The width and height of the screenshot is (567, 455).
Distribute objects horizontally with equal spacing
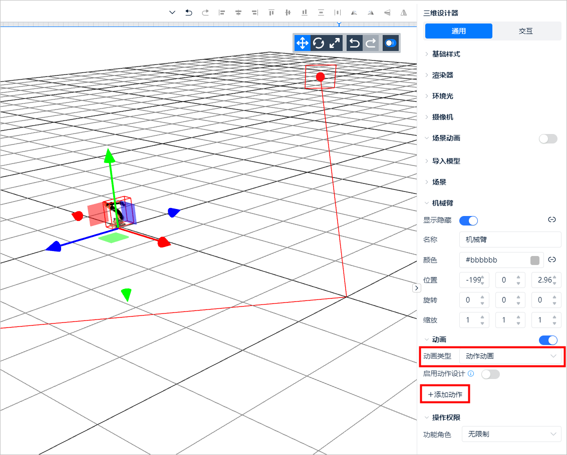pos(338,12)
